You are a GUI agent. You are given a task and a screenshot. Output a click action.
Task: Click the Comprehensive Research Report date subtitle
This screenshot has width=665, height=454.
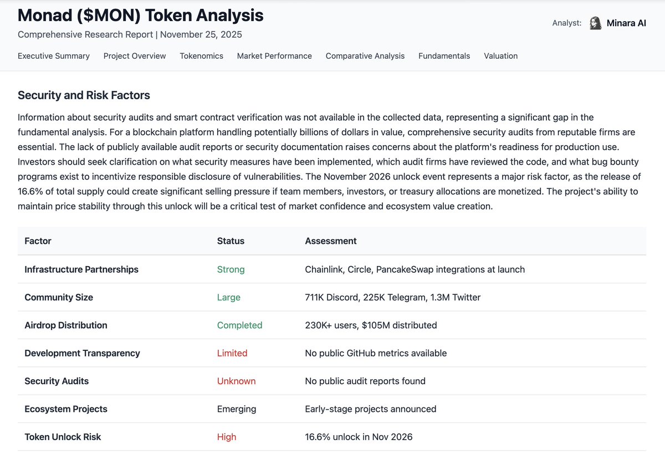point(130,34)
